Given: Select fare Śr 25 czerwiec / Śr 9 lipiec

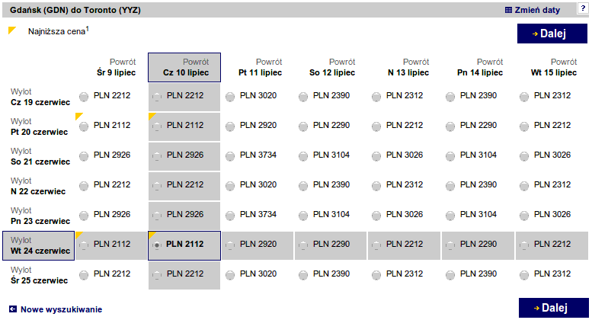Looking at the screenshot, I should pos(84,275).
